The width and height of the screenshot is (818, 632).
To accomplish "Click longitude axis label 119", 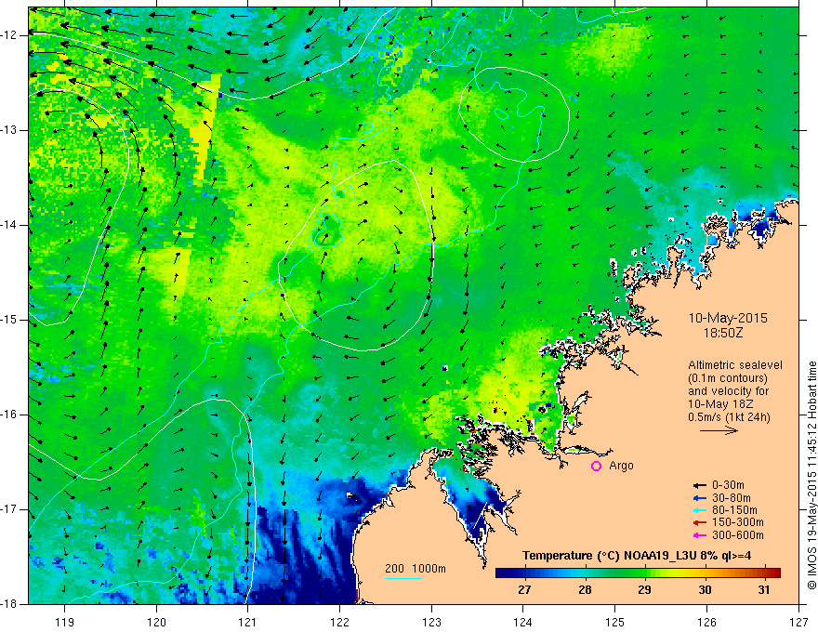I will [x=65, y=623].
